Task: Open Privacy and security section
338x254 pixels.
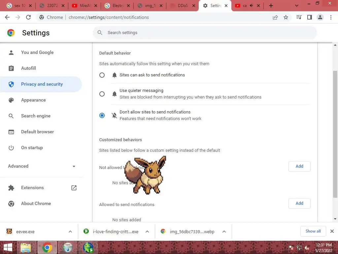Action: tap(42, 84)
